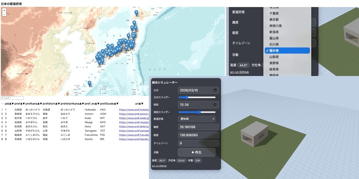Zoom in the map with plus button

click(4, 10)
